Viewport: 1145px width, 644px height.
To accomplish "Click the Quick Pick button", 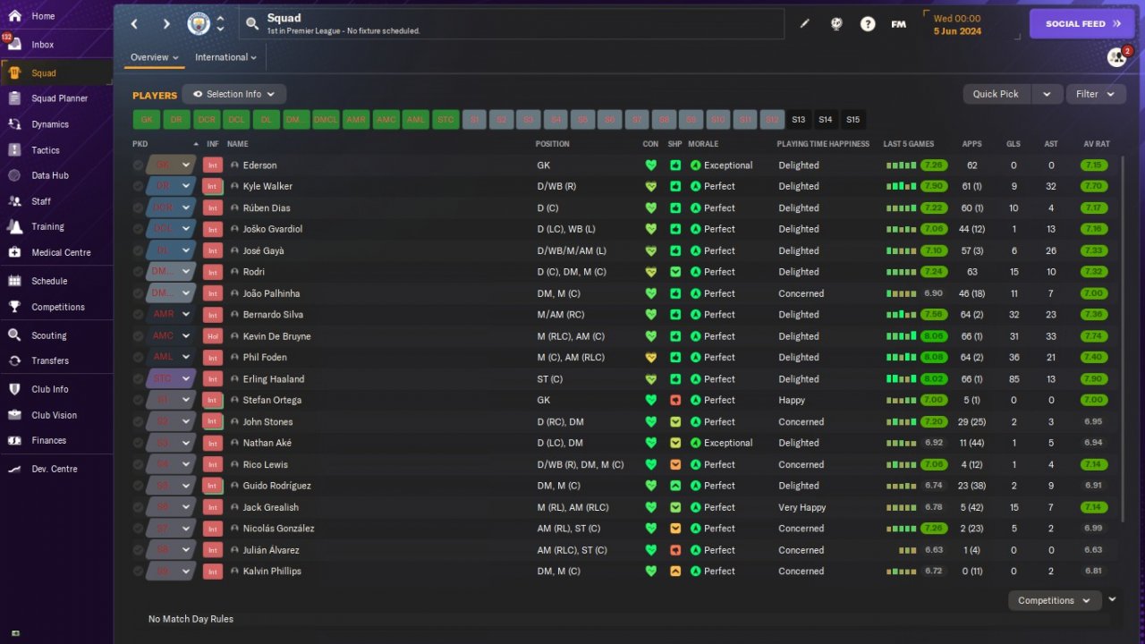I will click(997, 94).
